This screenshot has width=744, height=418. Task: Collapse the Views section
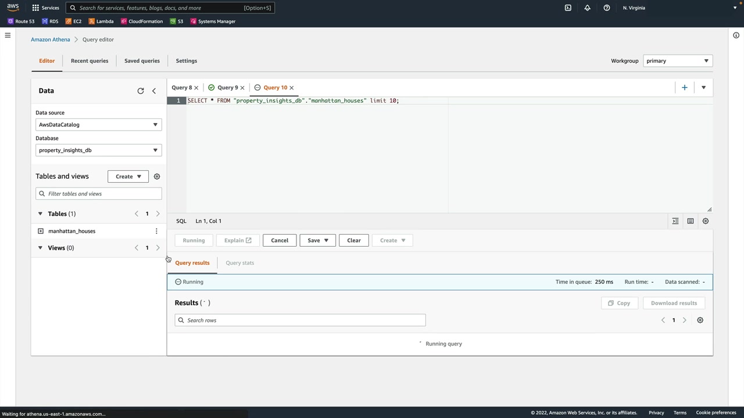pos(40,248)
